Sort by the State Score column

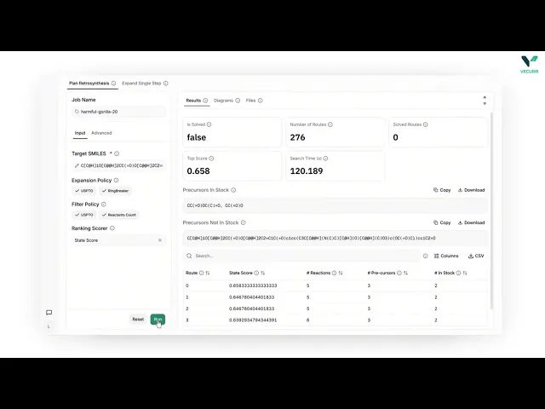pyautogui.click(x=263, y=273)
